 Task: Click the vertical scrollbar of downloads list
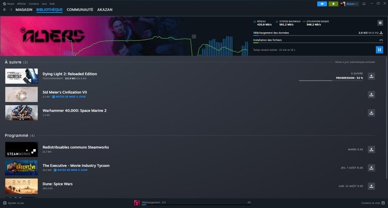coord(386,118)
